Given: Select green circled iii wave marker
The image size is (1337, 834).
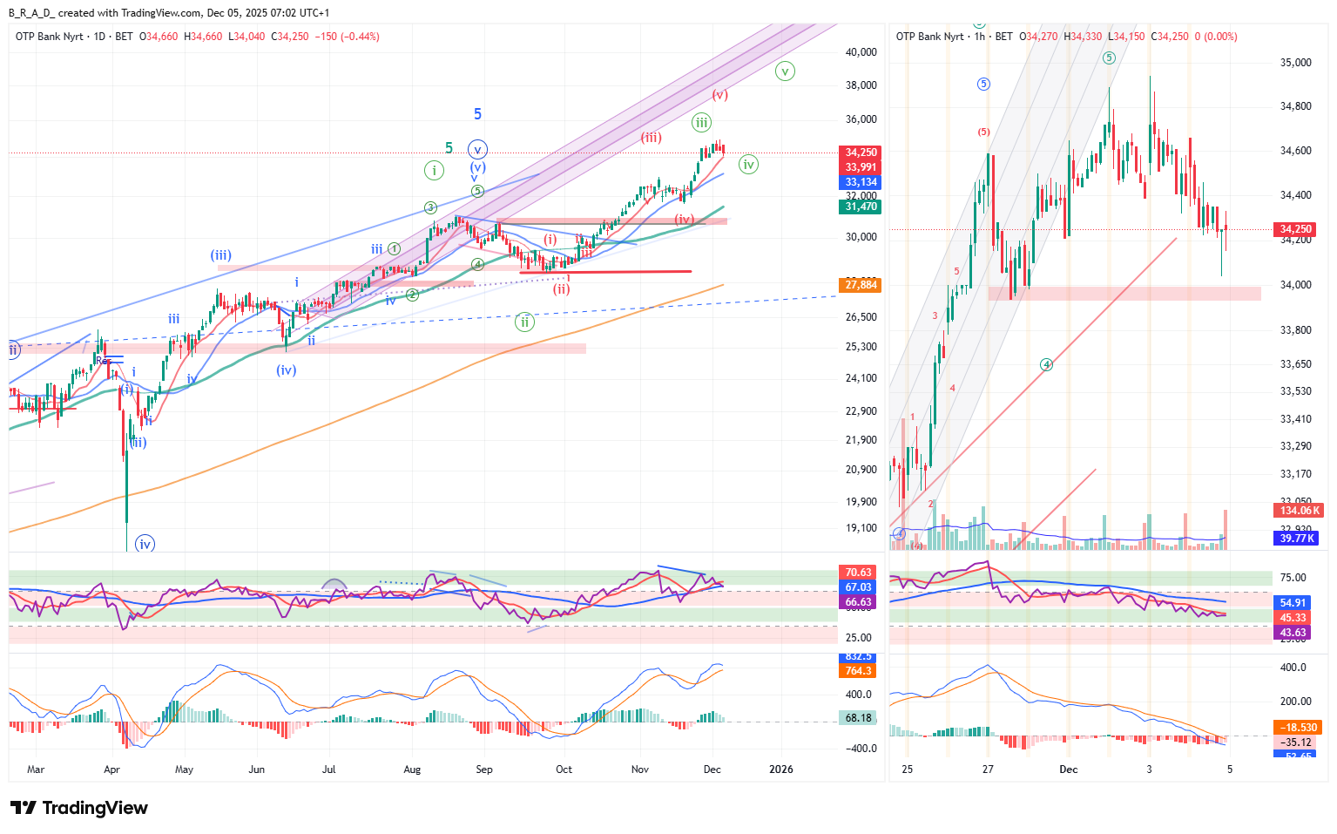Looking at the screenshot, I should point(701,122).
